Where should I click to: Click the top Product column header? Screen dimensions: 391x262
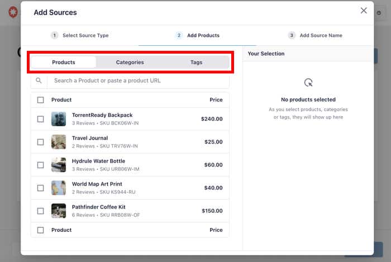click(x=61, y=99)
